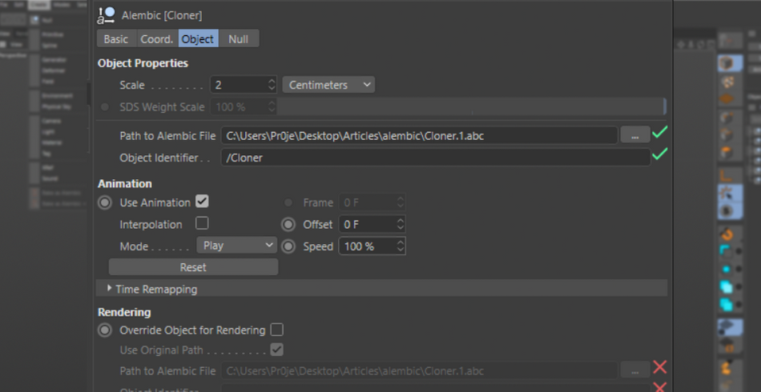This screenshot has width=761, height=392.
Task: Enable the Use Animation checkbox
Action: [202, 201]
